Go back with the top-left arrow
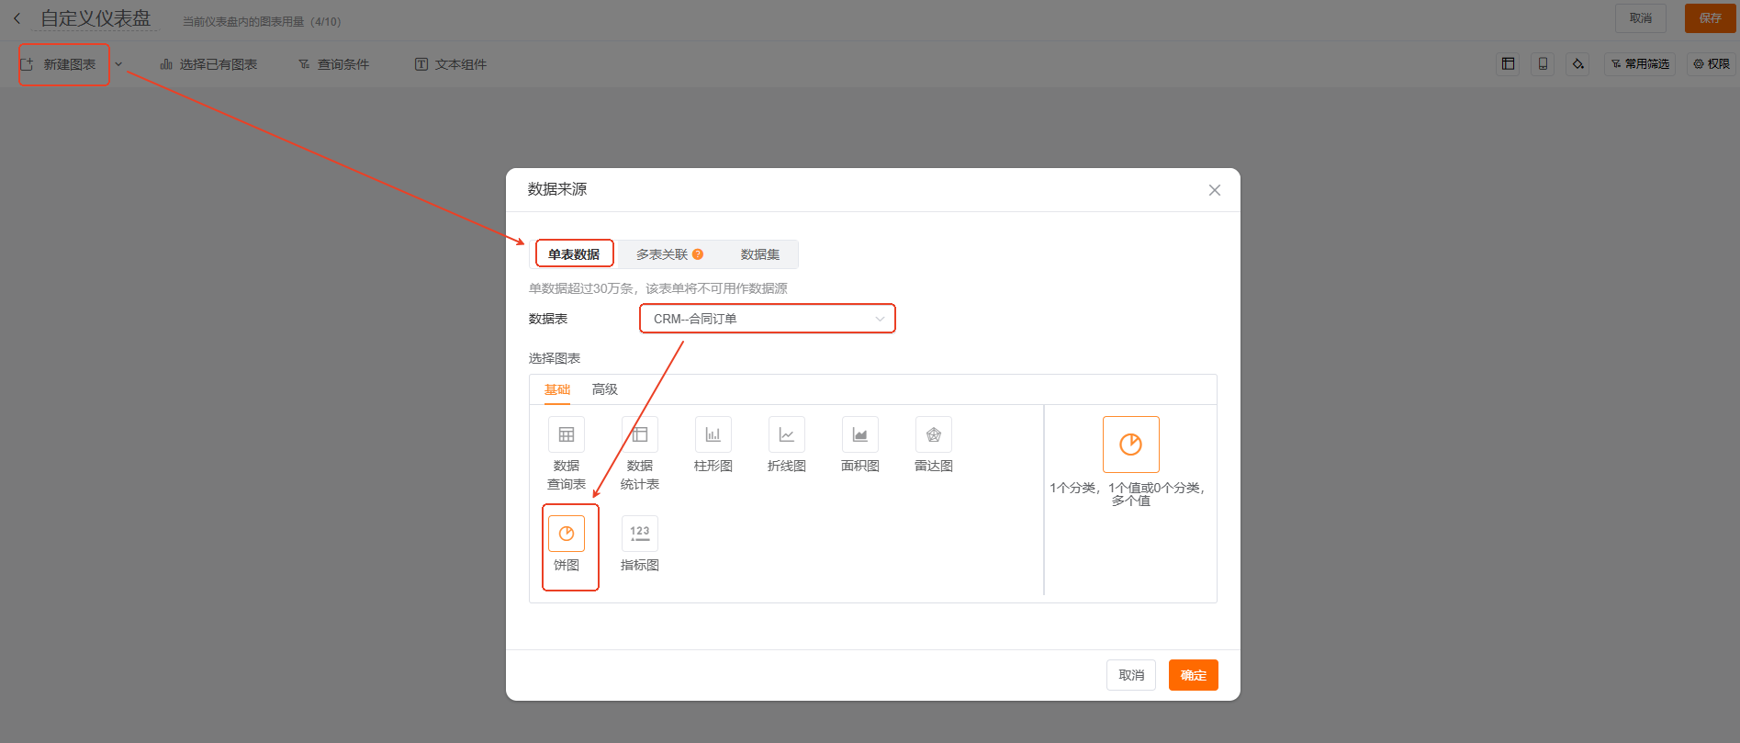The image size is (1740, 743). 17,18
